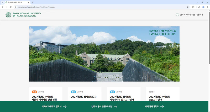210x112 pixels.
Task: Open the Chrome three-dot menu
Action: [x=207, y=7]
